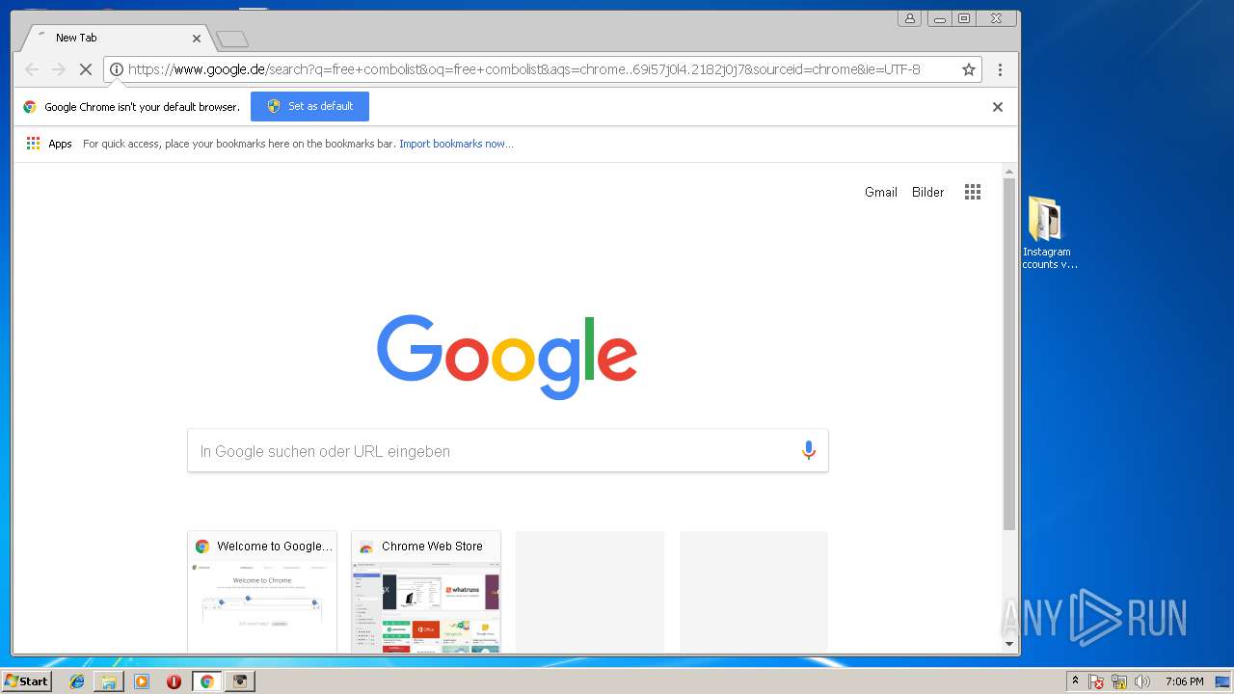Open the network tray icon
The width and height of the screenshot is (1234, 694).
pos(1119,681)
